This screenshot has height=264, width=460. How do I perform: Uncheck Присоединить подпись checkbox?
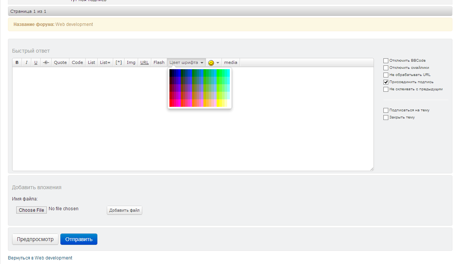(x=386, y=82)
